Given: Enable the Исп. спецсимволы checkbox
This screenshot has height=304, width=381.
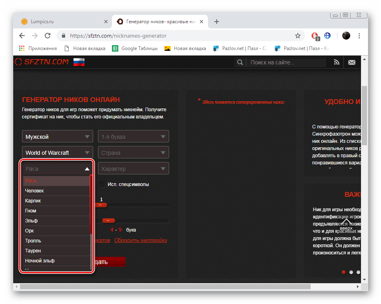Looking at the screenshot, I should 102,184.
